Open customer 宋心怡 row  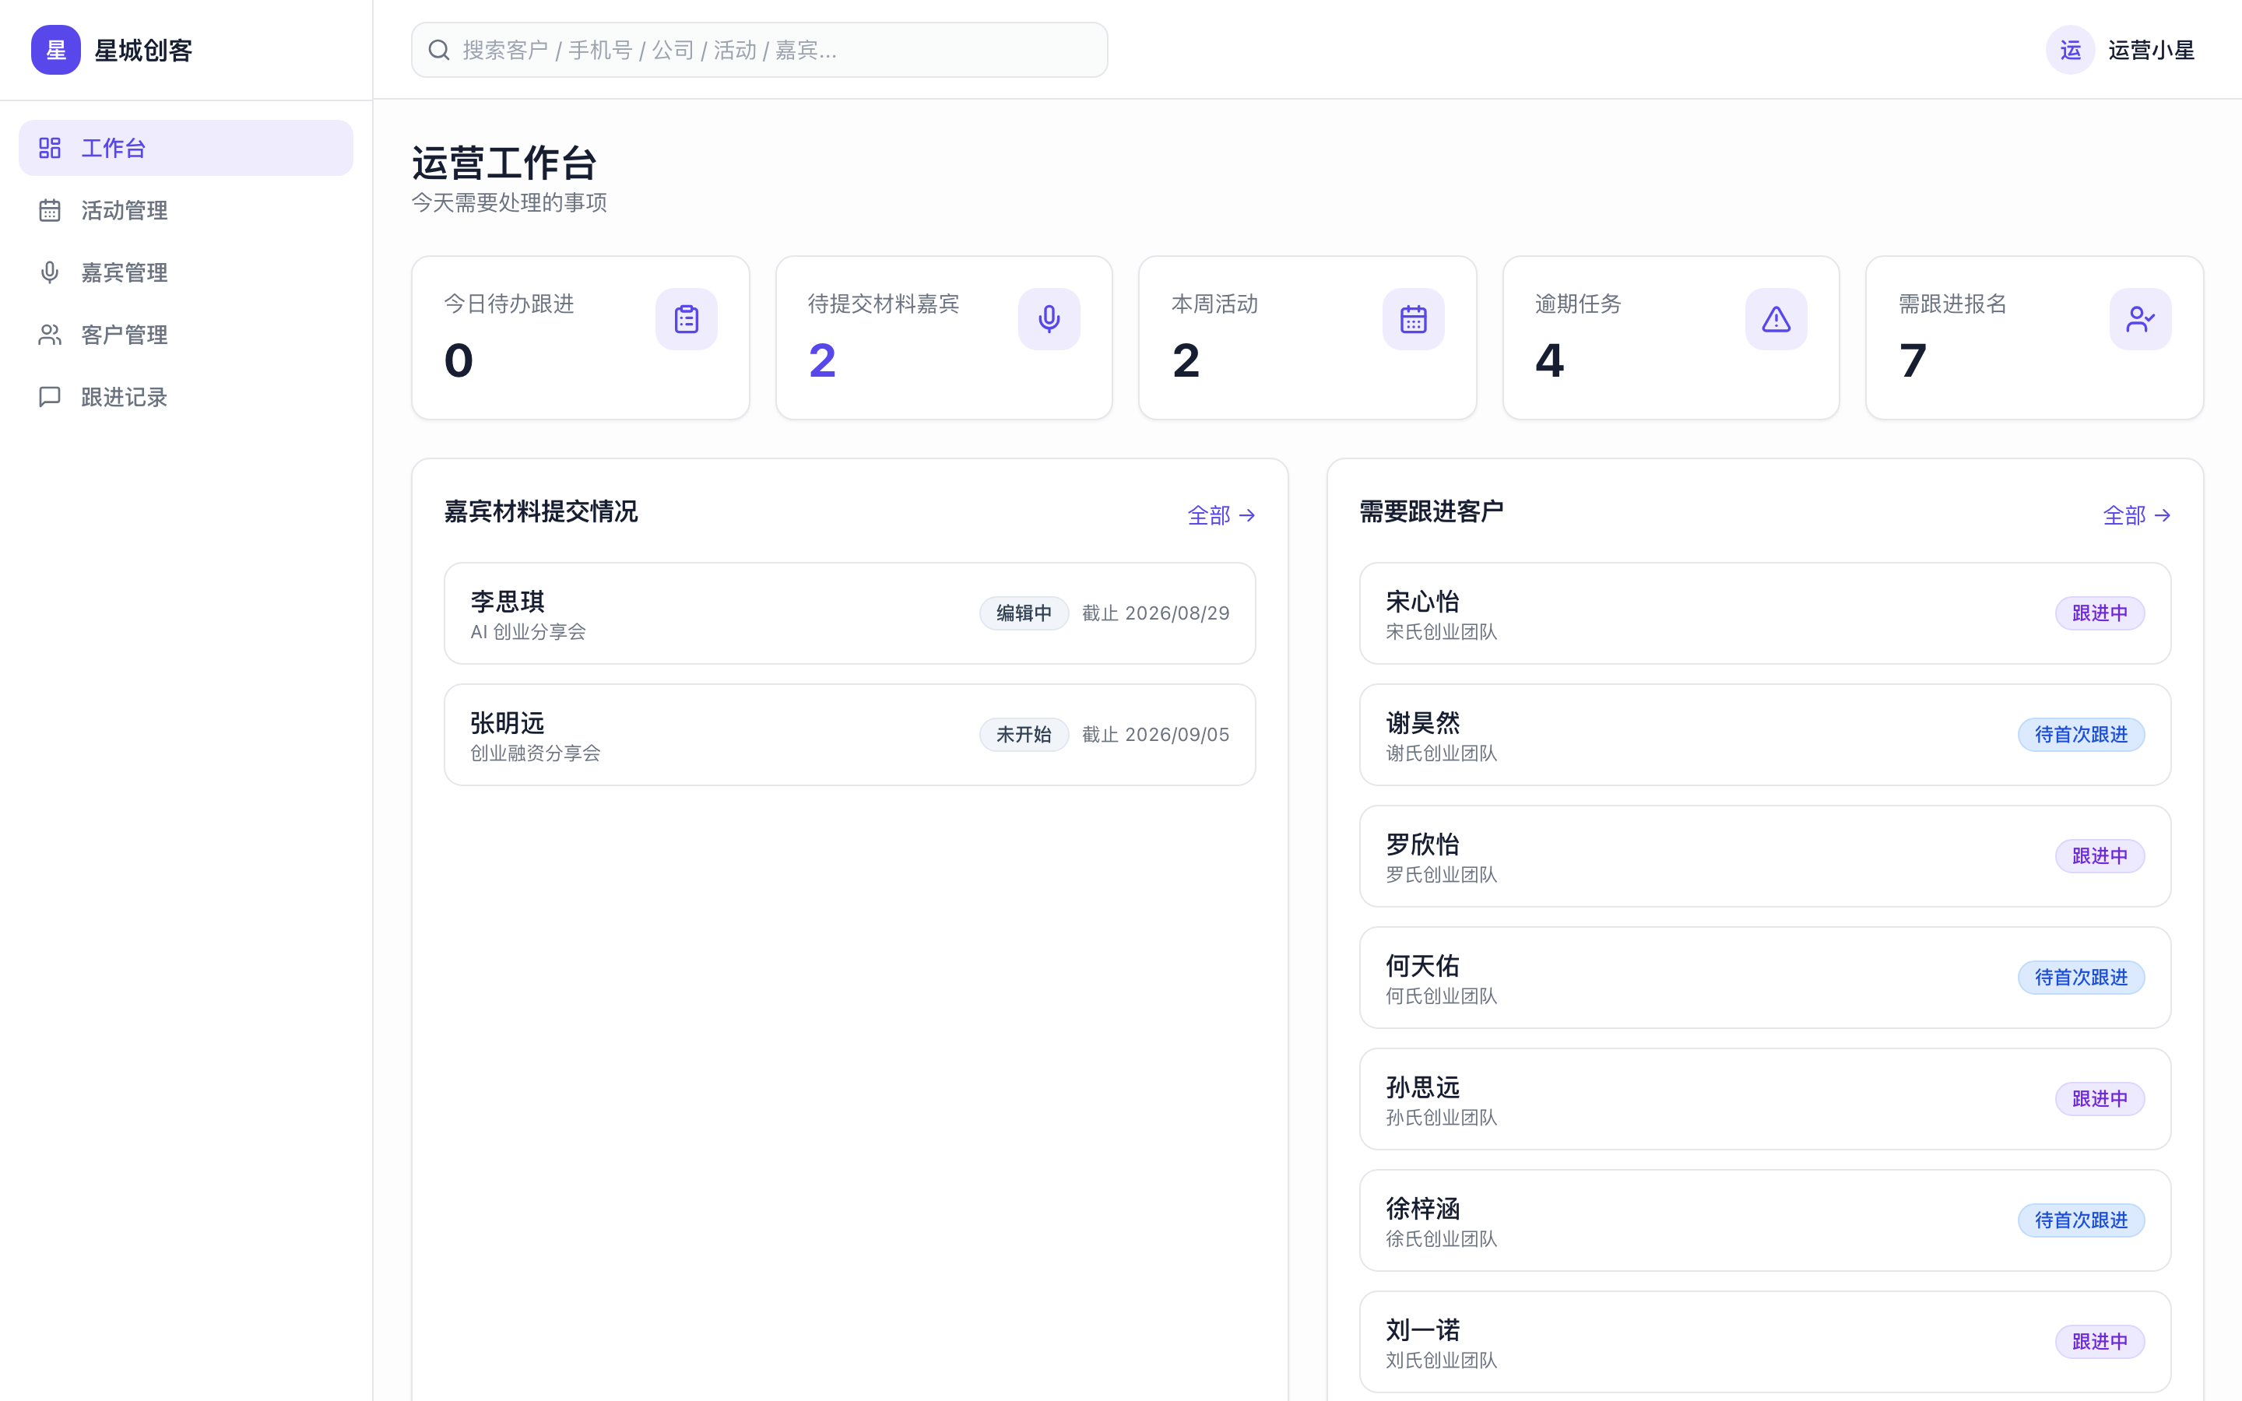pos(1765,613)
